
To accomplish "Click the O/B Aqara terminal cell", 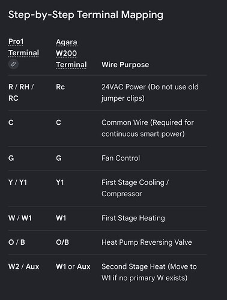I will click(62, 242).
